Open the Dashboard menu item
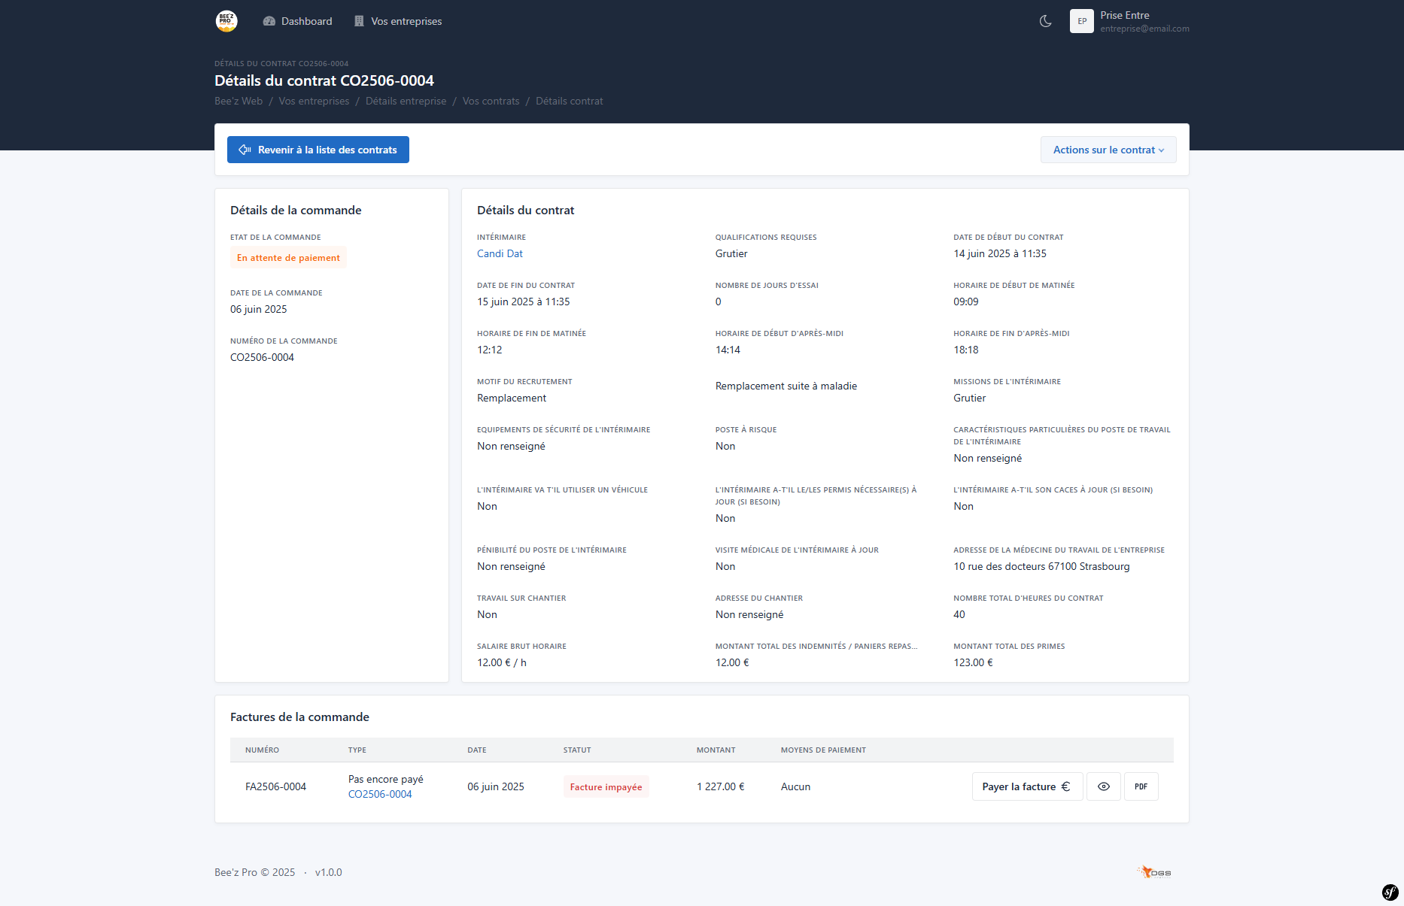Screen dimensions: 1404x906 pyautogui.click(x=297, y=21)
